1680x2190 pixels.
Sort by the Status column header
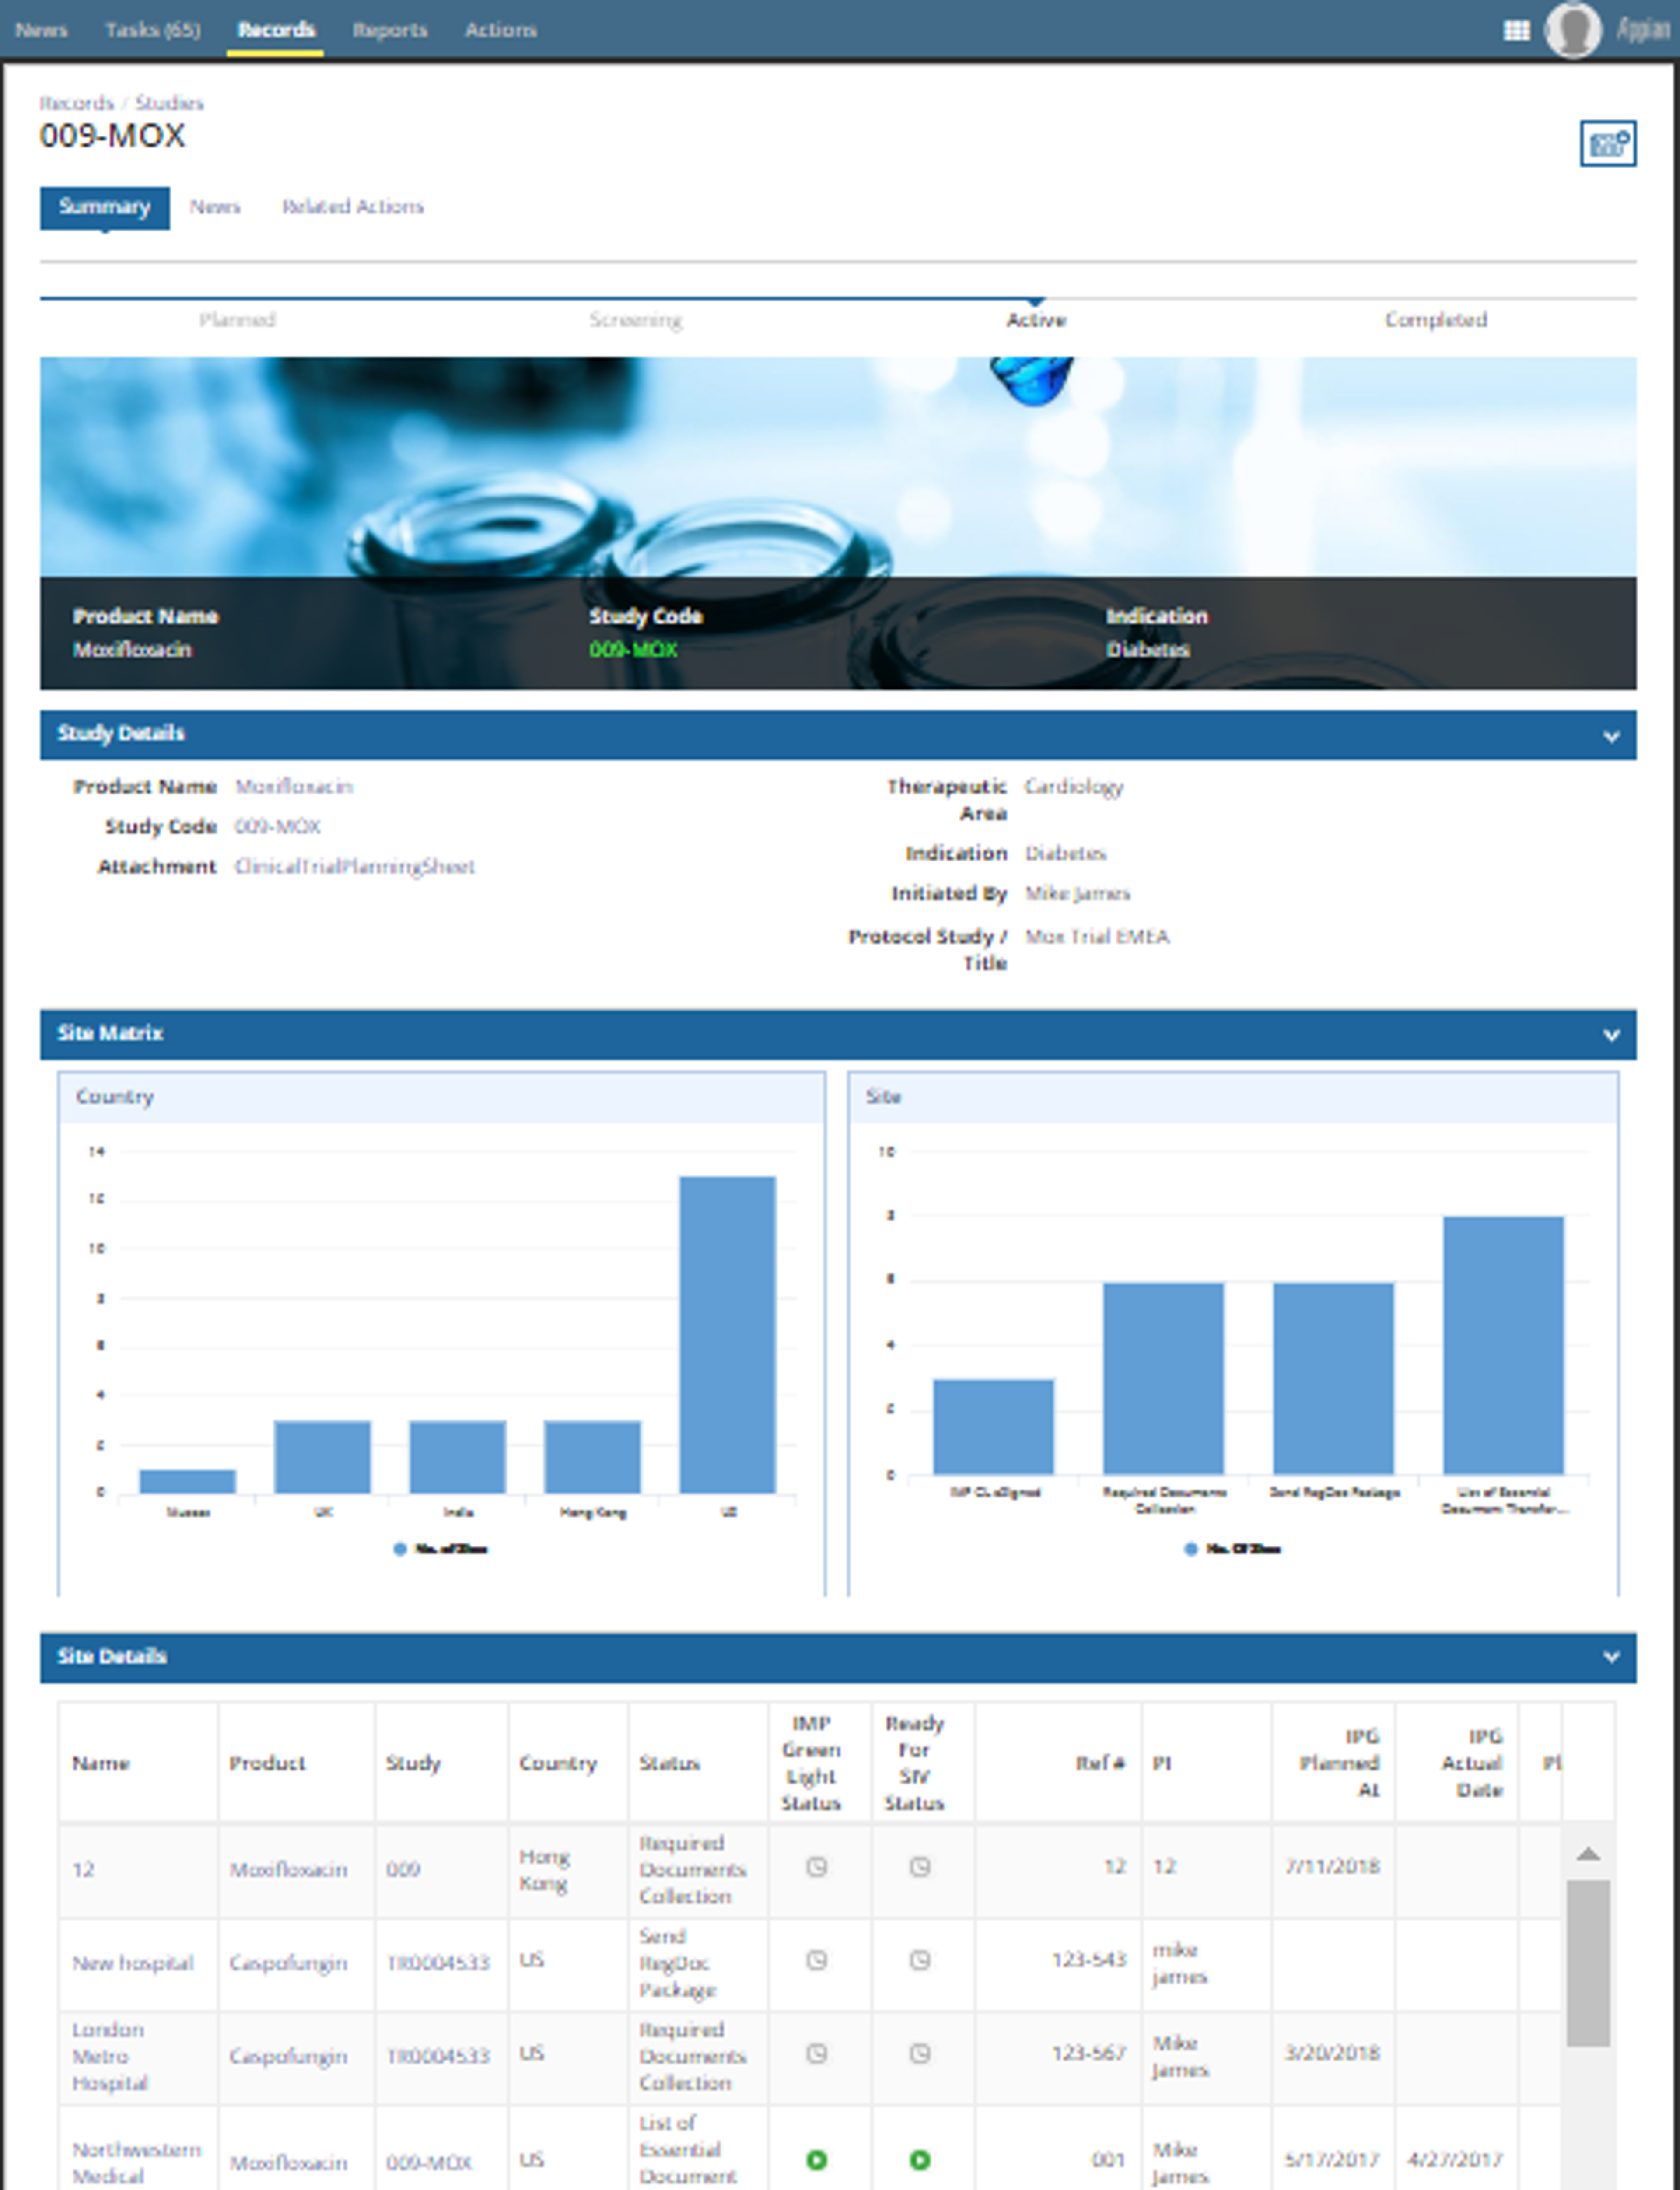click(669, 1763)
